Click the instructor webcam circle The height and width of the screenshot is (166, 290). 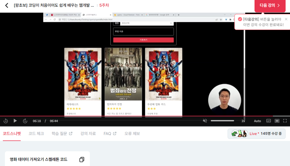pyautogui.click(x=224, y=100)
